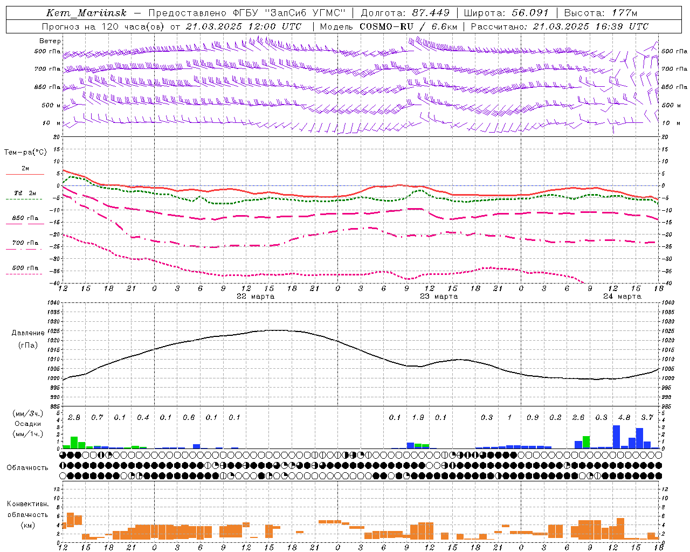
Task: Click the Долгота: 87.449 header field
Action: pos(405,13)
